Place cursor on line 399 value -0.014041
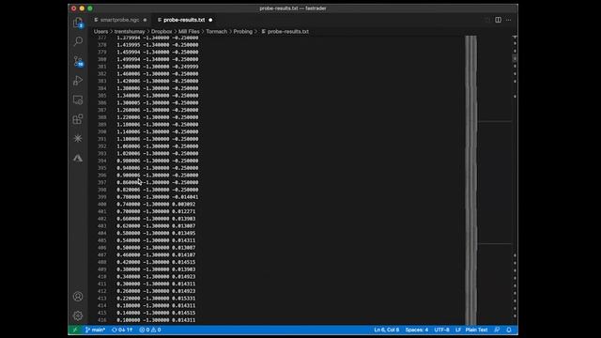Viewport: 601px width, 338px height. point(185,197)
